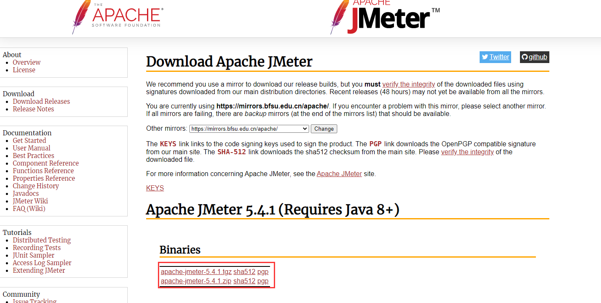
Task: Click the Download Apache JMeter heading
Action: (229, 61)
